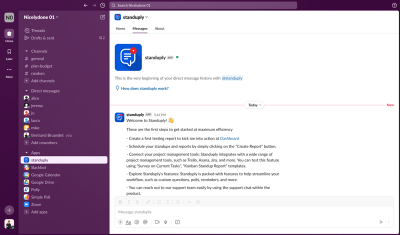Switch to the About tab

(x=159, y=28)
